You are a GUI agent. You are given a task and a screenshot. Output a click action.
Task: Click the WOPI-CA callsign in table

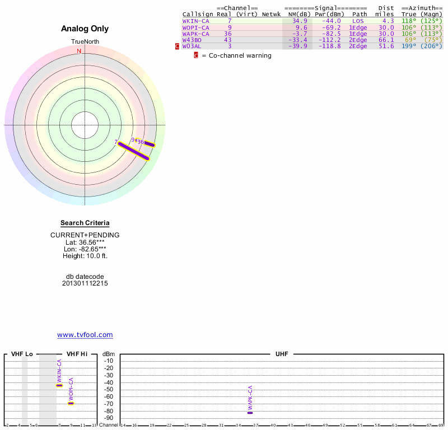[195, 27]
